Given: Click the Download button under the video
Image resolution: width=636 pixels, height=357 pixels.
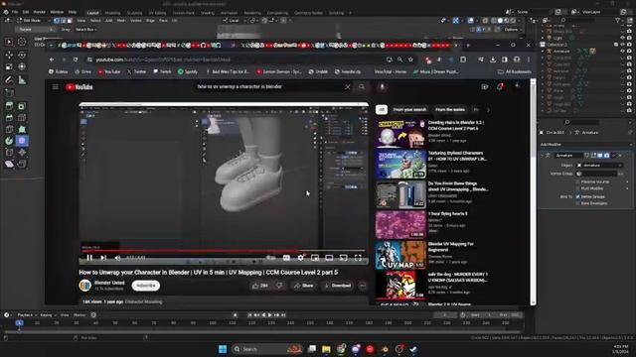Looking at the screenshot, I should click(x=338, y=286).
